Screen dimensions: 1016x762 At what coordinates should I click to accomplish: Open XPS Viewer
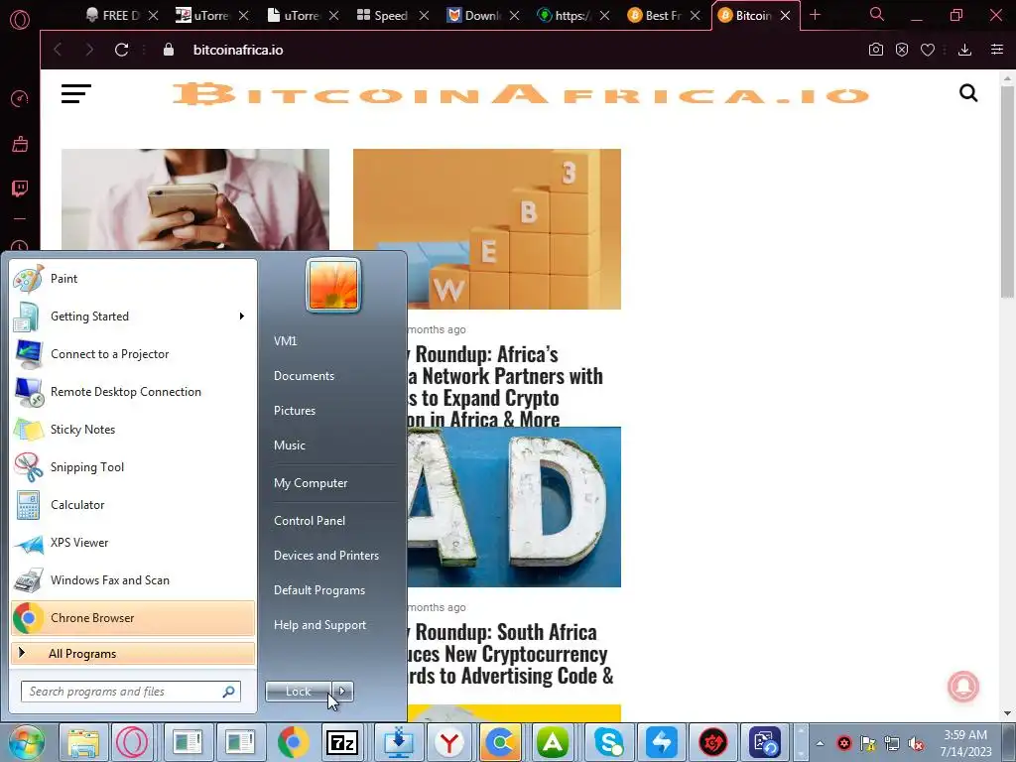133,543
